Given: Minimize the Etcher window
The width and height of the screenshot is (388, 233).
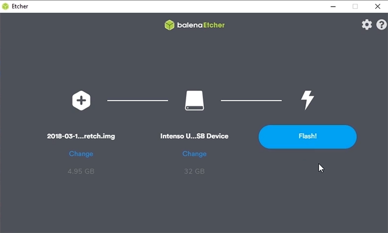Looking at the screenshot, I should coord(333,7).
